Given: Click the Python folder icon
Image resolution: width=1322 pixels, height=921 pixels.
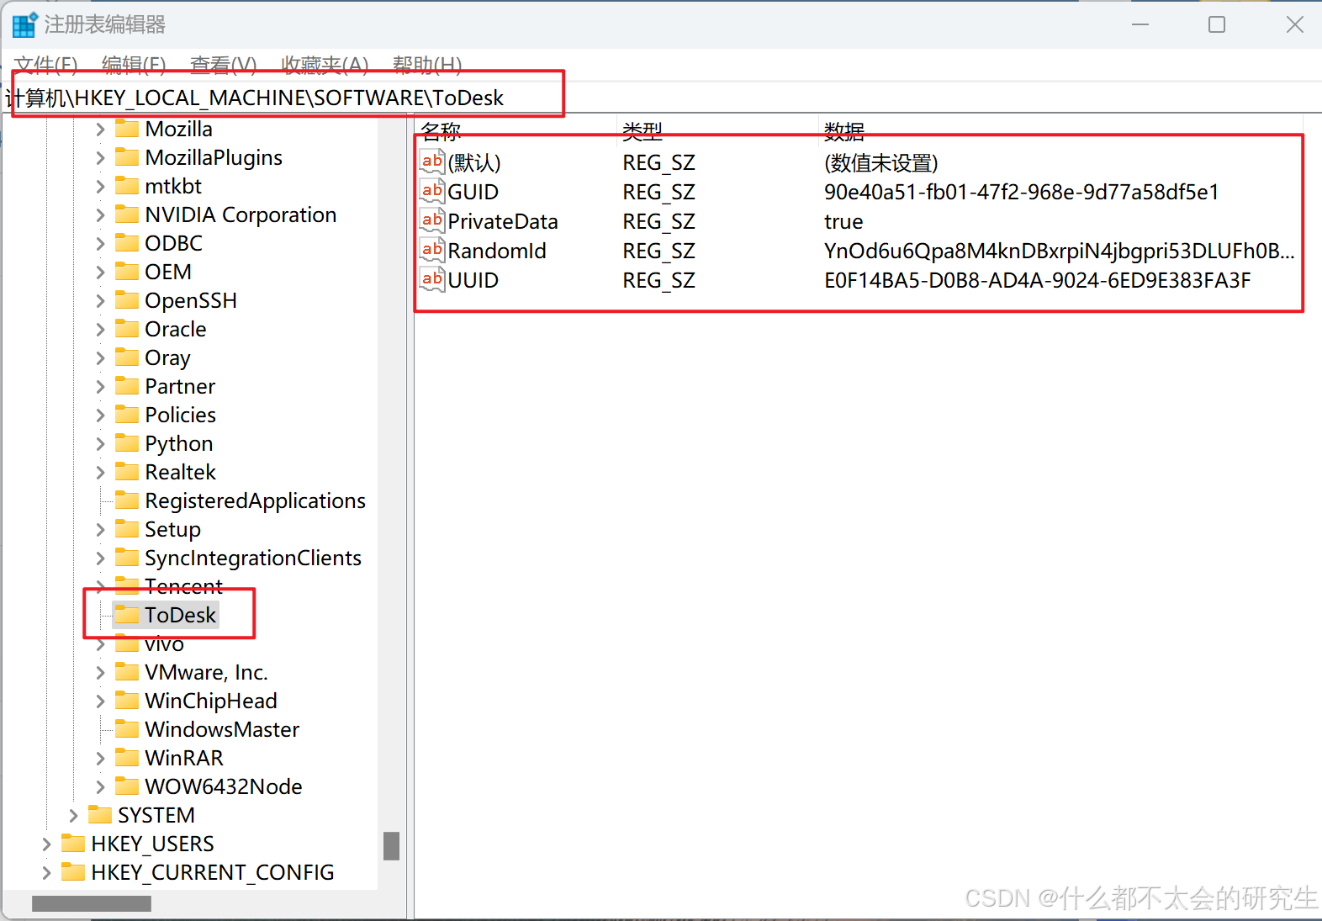Looking at the screenshot, I should tap(127, 443).
